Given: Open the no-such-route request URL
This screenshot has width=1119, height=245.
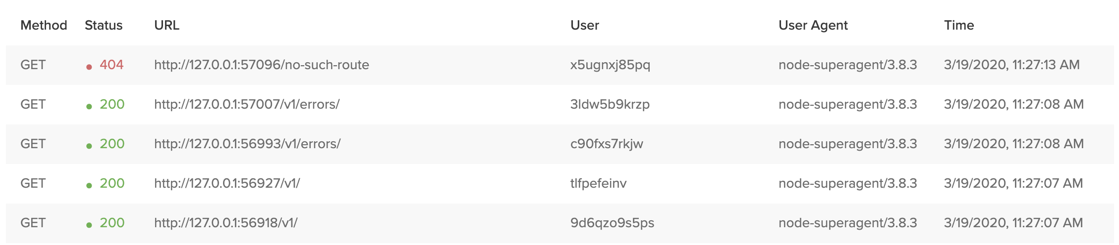Looking at the screenshot, I should pos(262,65).
